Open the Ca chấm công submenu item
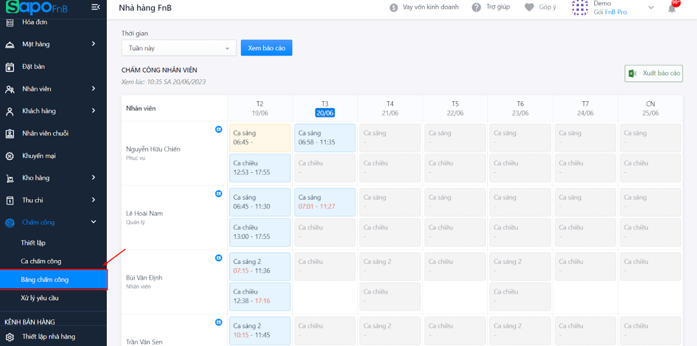Viewport: 697px width, 346px height. 41,261
